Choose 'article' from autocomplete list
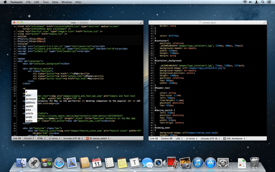275x172 pixels. click(31, 114)
